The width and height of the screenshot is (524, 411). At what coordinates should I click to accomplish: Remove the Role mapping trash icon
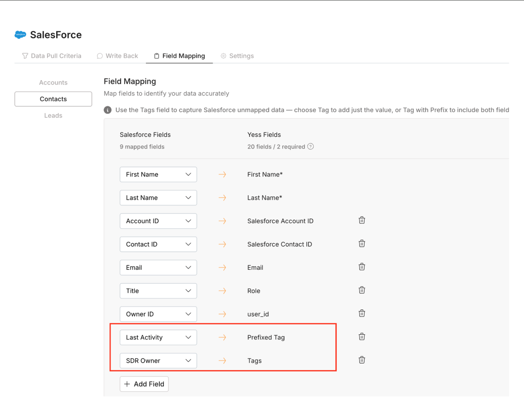point(362,290)
